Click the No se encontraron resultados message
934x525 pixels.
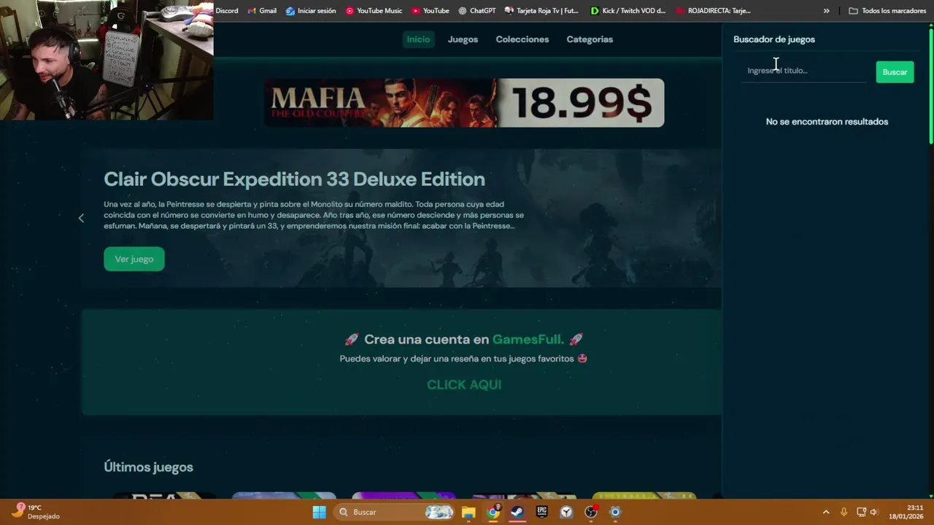pyautogui.click(x=827, y=122)
